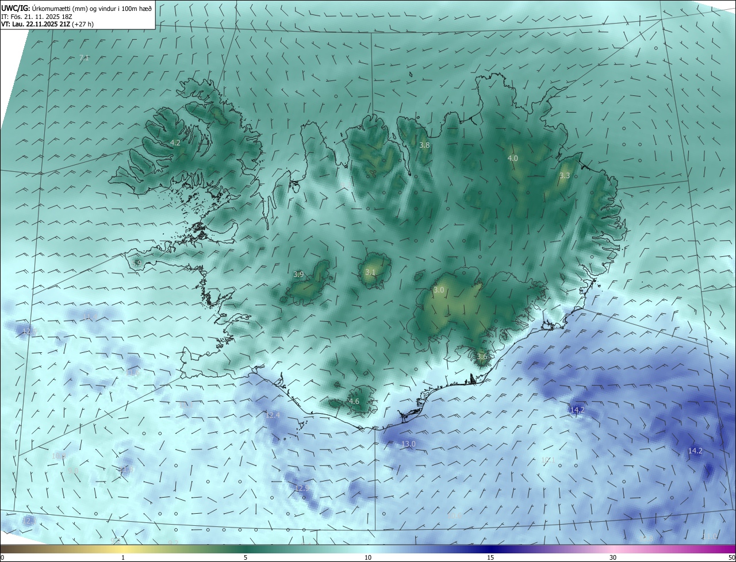
Task: Click the 3.1 value on the central glacier
Action: [370, 272]
